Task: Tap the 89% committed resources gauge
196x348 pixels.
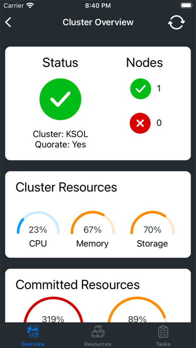Action: [x=137, y=310]
